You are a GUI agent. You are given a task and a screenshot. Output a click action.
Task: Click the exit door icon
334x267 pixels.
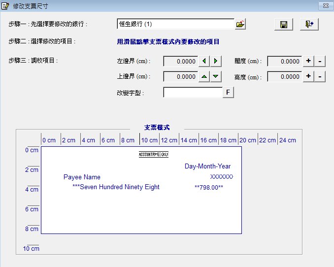coord(309,25)
